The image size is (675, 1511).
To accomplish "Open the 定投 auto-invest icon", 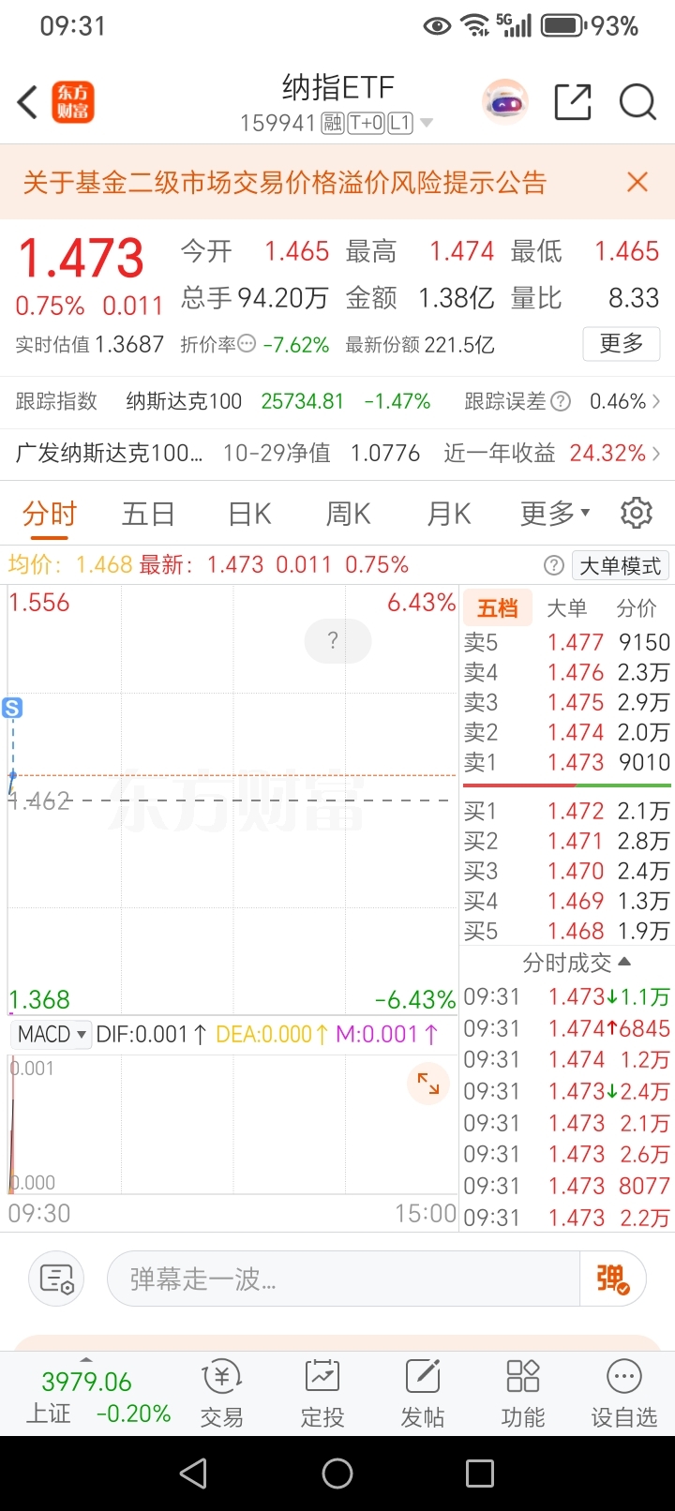I will [322, 1394].
